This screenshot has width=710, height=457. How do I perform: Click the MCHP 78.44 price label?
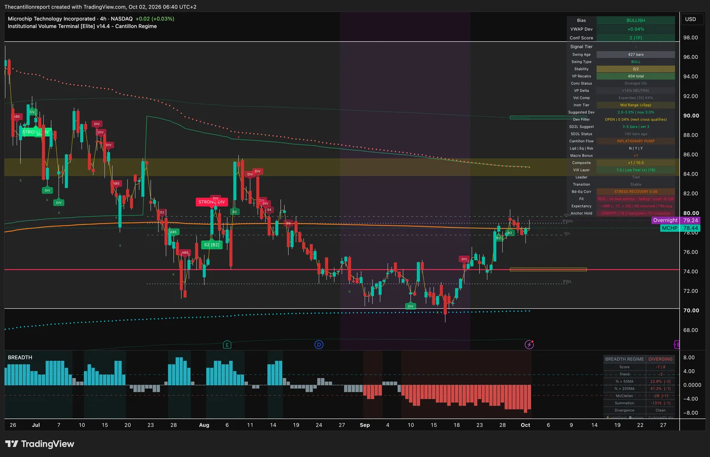coord(680,228)
